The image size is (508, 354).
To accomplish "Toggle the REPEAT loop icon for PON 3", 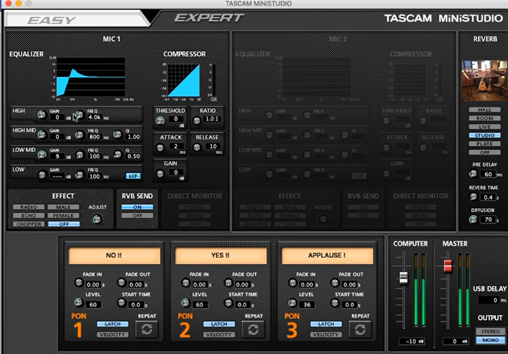I will click(360, 329).
